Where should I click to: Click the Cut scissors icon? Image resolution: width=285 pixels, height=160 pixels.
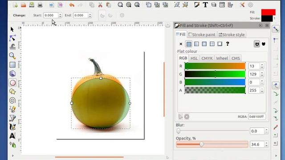[100, 5]
